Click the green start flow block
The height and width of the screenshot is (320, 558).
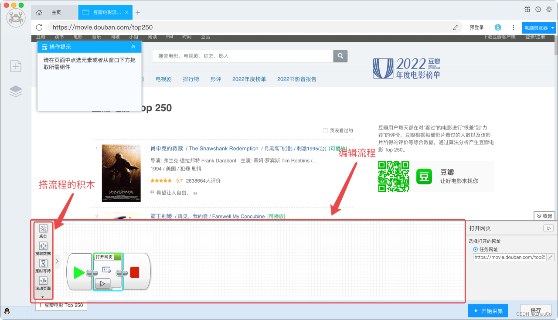coord(79,272)
